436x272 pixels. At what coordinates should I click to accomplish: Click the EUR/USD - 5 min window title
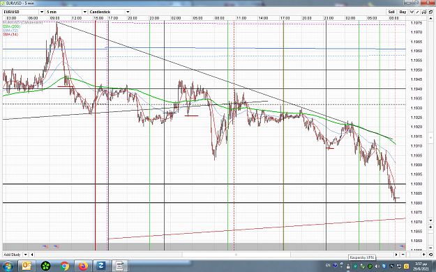[x=20, y=3]
